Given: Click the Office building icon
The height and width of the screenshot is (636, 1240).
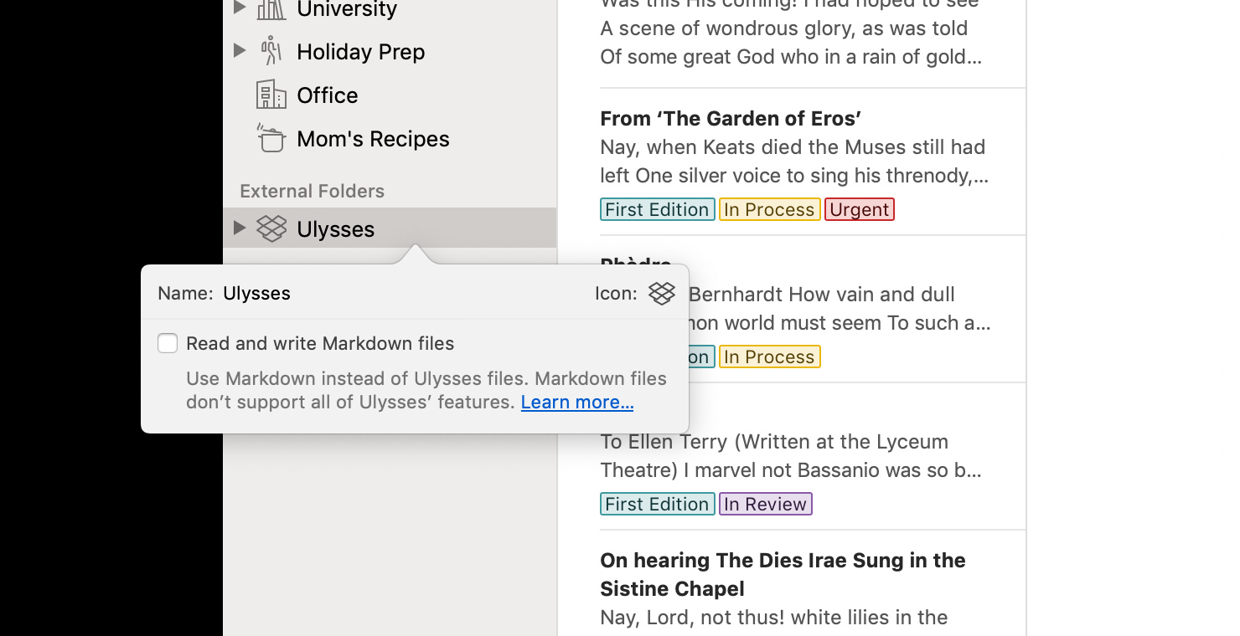Looking at the screenshot, I should [x=271, y=95].
